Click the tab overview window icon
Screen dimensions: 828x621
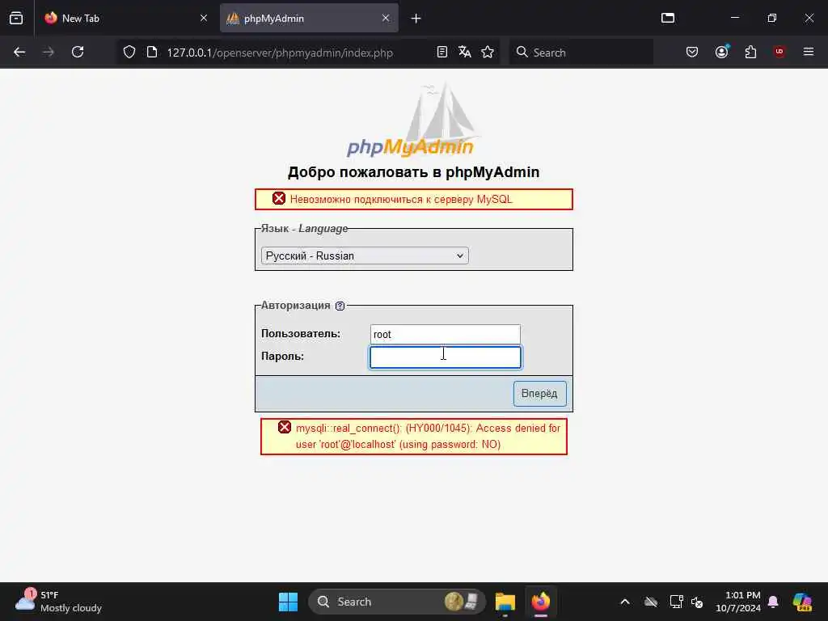[668, 18]
